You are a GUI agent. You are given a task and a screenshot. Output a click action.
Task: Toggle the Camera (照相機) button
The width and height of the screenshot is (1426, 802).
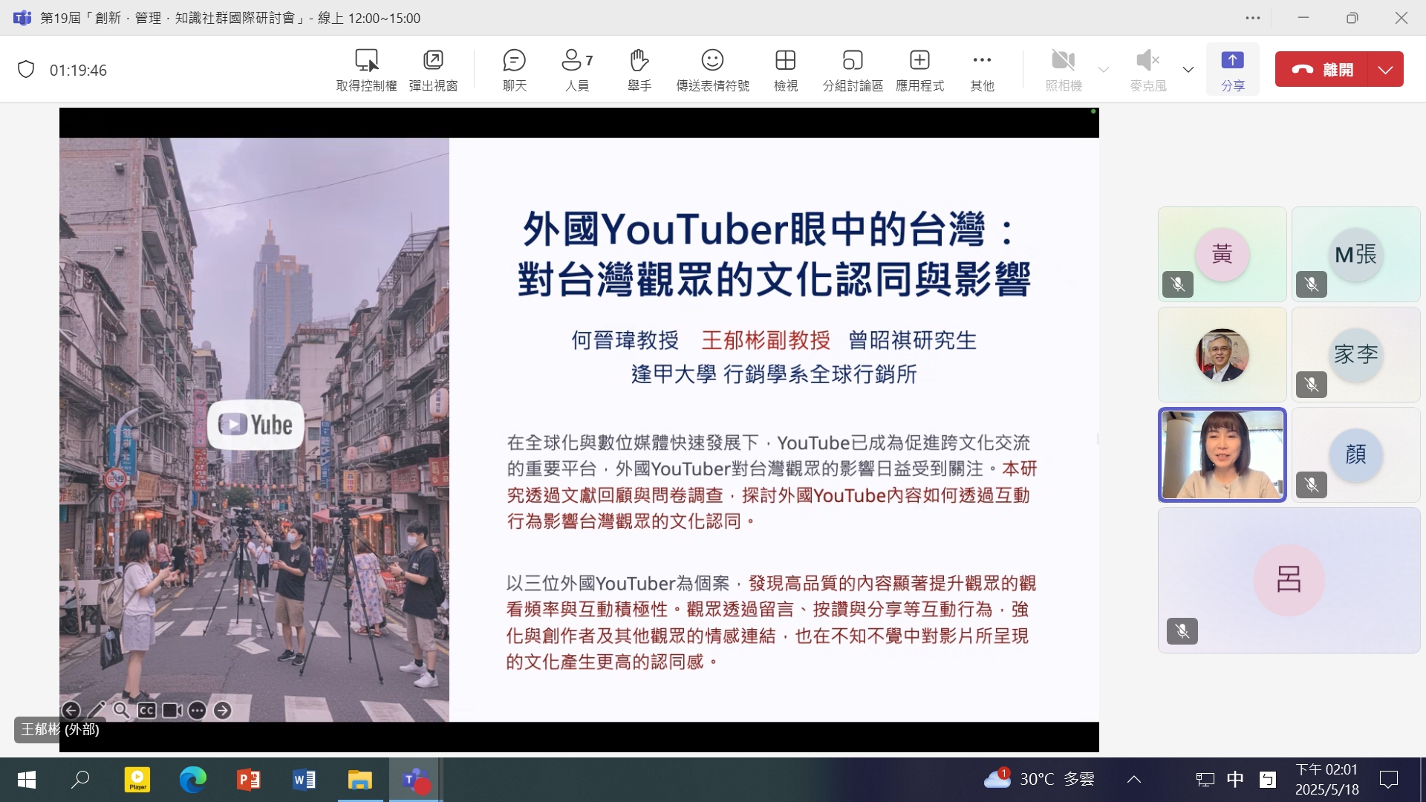click(1064, 70)
